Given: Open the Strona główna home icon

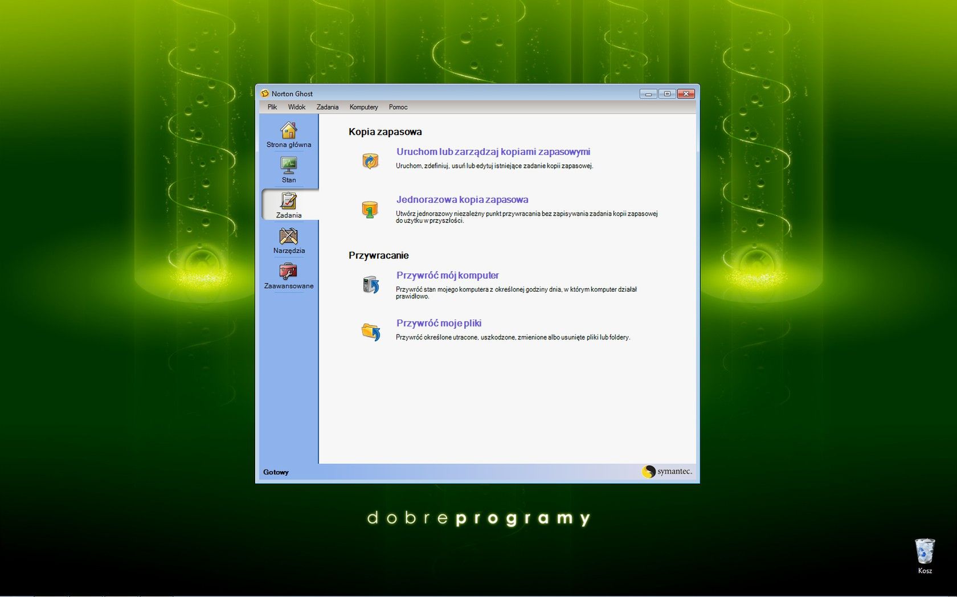Looking at the screenshot, I should point(289,130).
